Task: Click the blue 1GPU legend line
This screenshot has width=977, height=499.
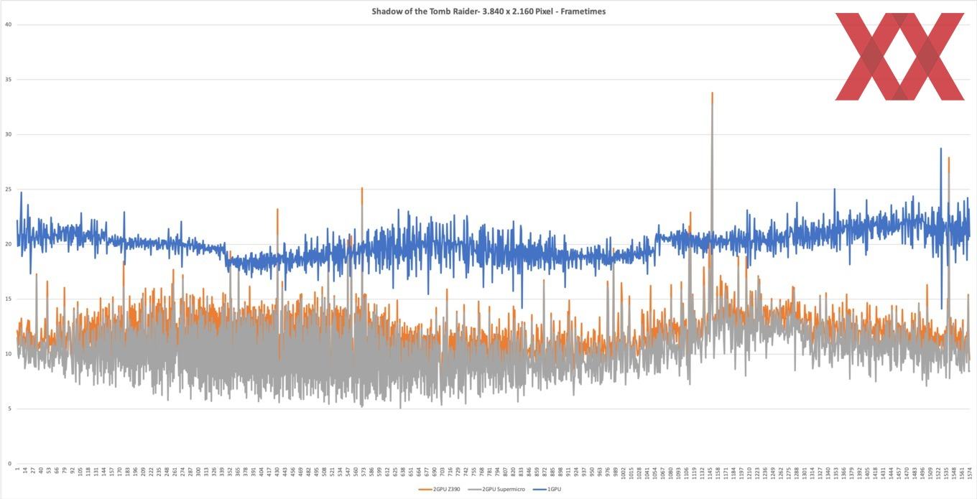Action: point(540,489)
